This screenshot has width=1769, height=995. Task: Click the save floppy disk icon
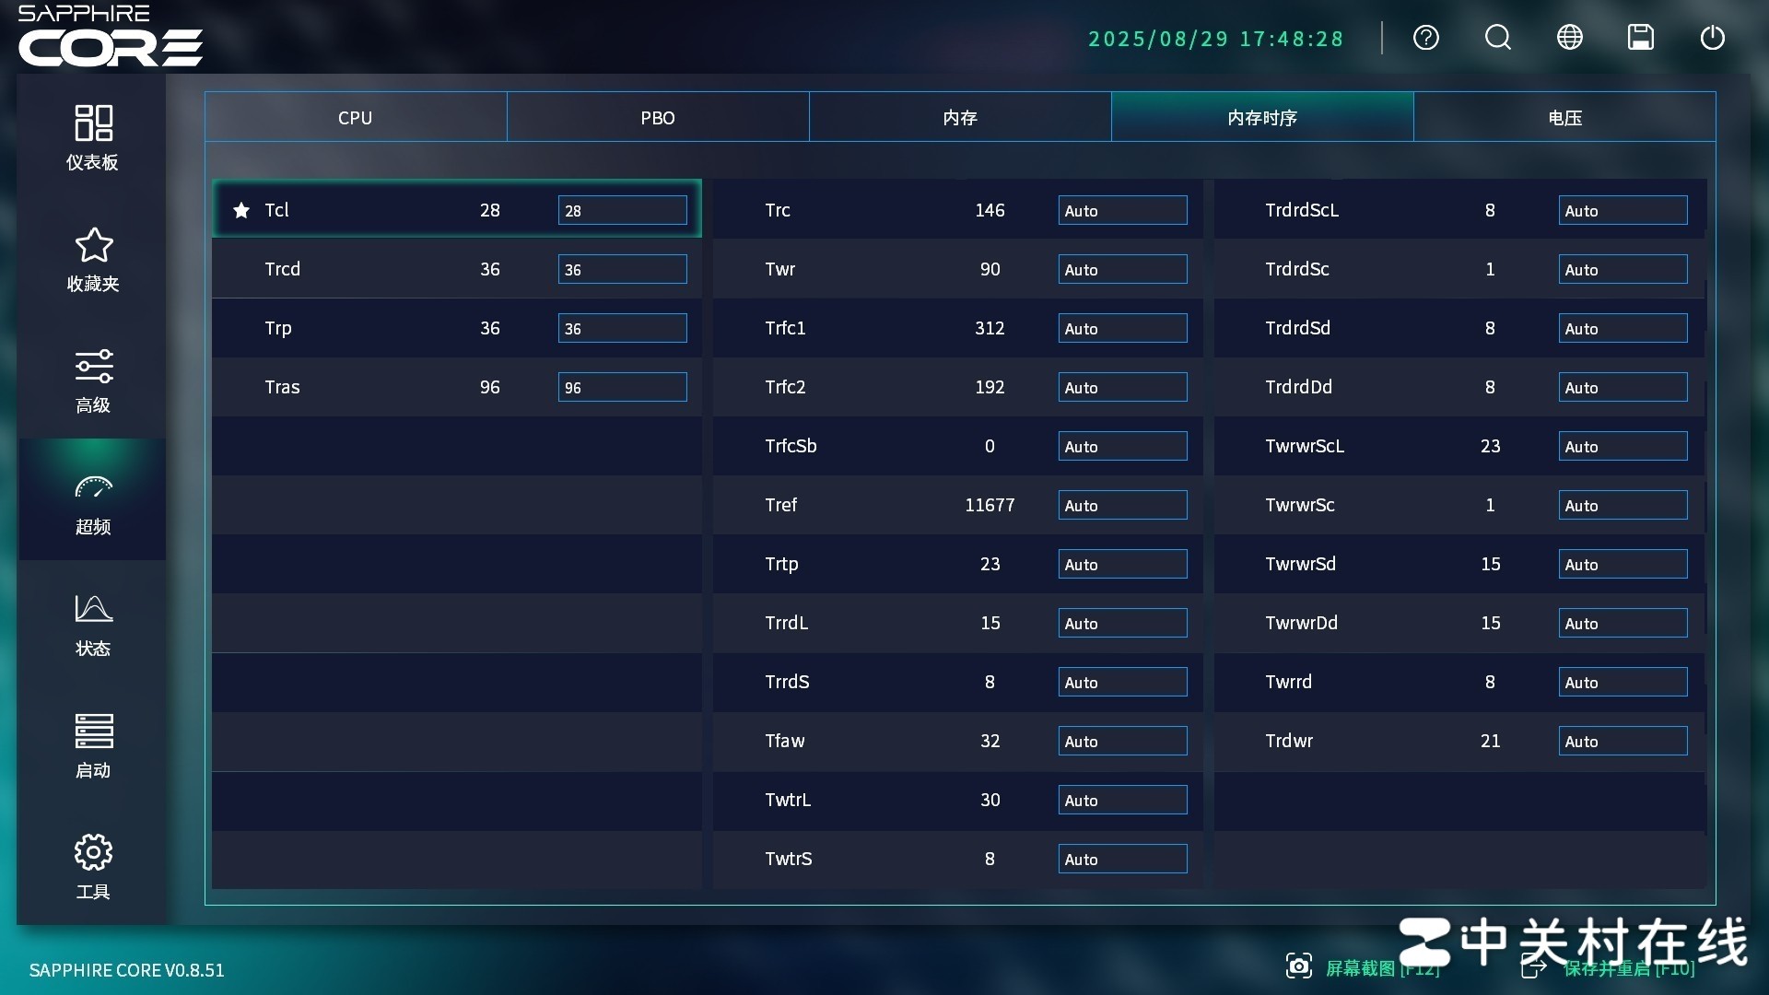coord(1640,38)
